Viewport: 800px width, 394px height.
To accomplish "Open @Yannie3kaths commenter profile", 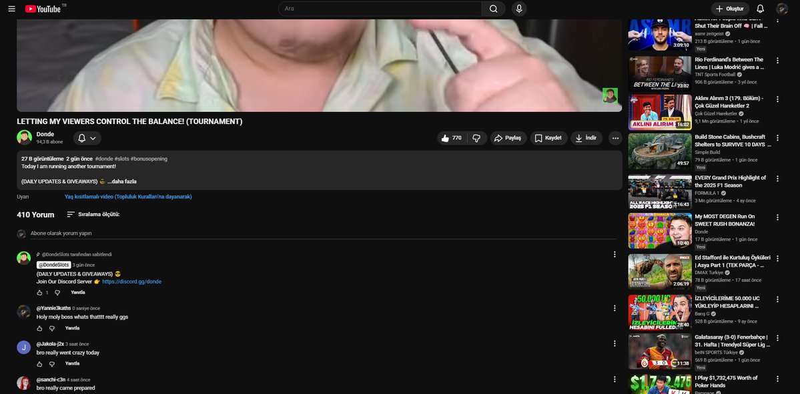I will click(53, 309).
